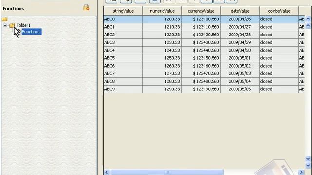
Task: Select cell ABC3
Action: [123, 42]
